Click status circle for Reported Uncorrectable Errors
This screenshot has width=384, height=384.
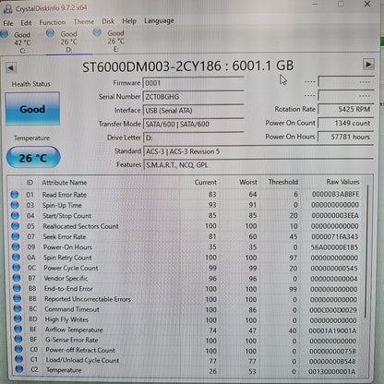(18, 298)
